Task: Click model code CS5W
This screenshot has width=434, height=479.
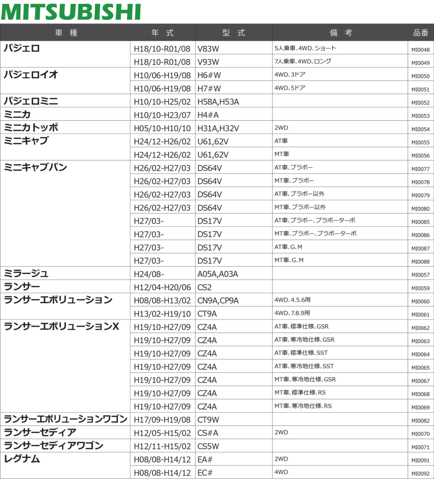Action: coord(208,446)
